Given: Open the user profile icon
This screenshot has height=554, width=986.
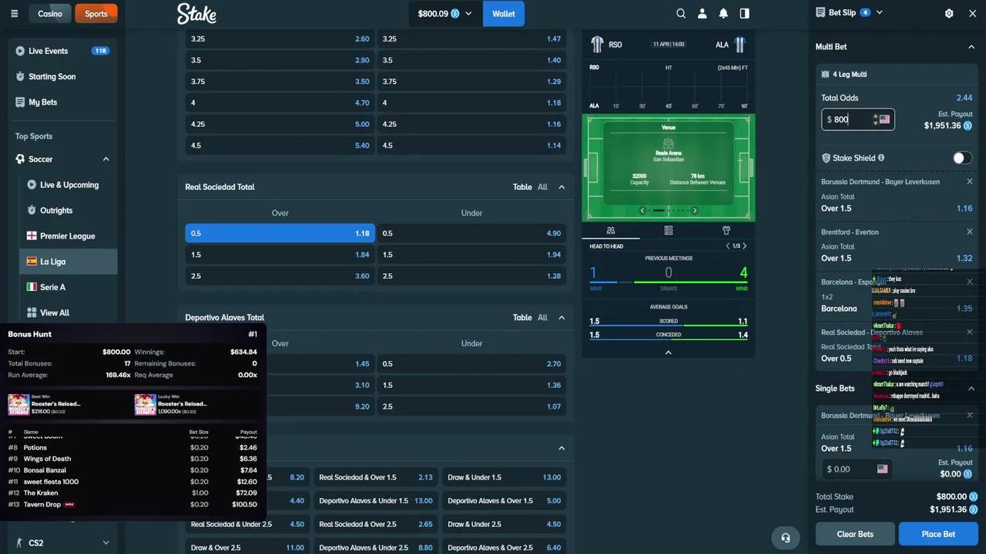Looking at the screenshot, I should [x=703, y=13].
